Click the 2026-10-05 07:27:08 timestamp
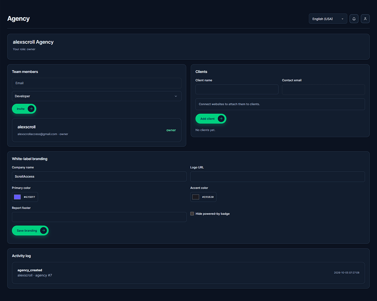377x301 pixels. coord(346,273)
